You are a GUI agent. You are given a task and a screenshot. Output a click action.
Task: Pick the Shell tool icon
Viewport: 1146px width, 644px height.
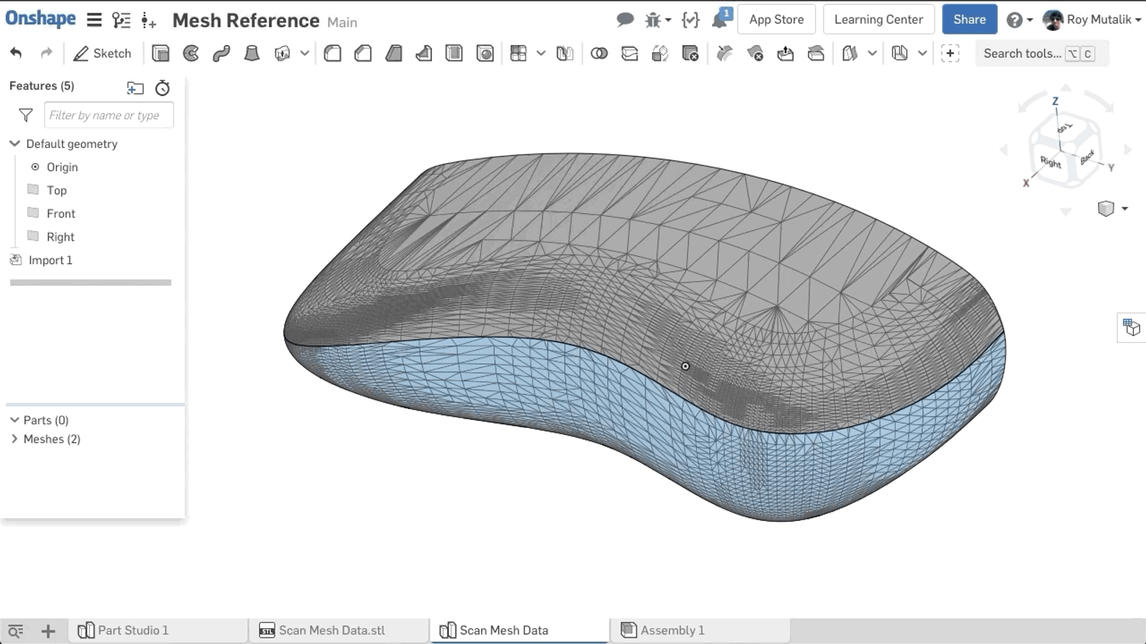454,54
